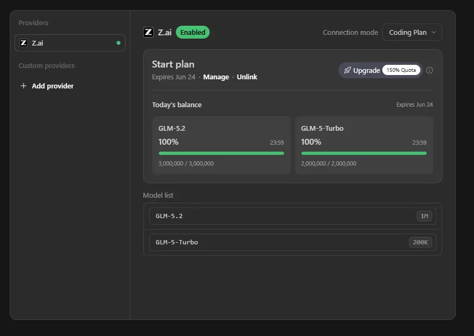Click the Z.ai icon in the sidebar

coord(24,43)
